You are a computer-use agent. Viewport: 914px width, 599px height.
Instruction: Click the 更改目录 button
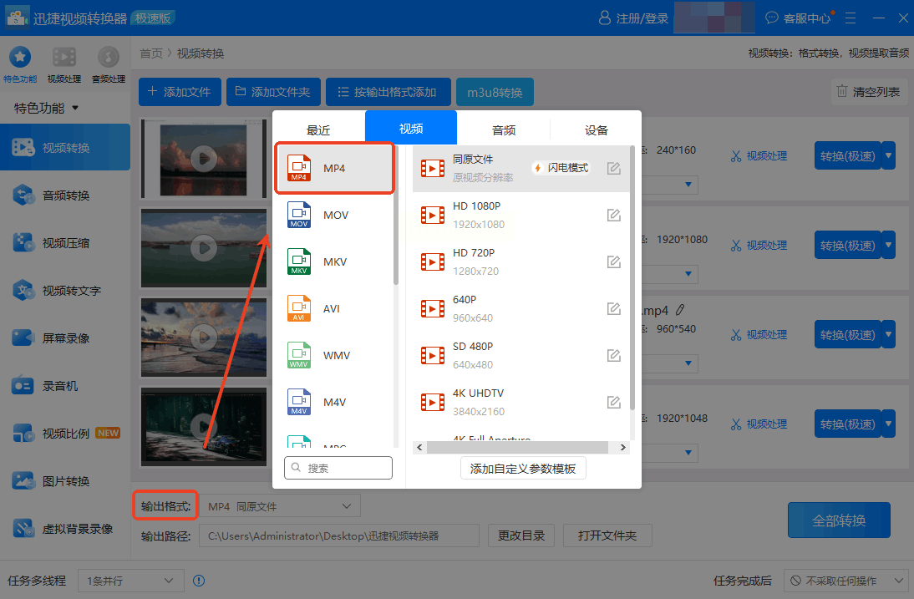[521, 536]
